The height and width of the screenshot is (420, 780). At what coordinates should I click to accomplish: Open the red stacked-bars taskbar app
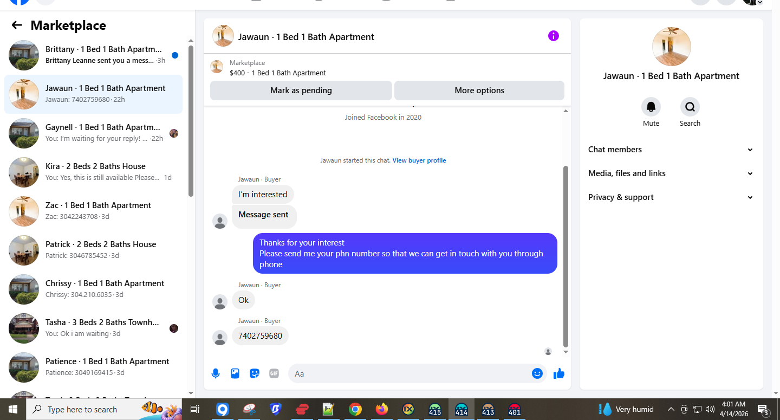pos(302,409)
